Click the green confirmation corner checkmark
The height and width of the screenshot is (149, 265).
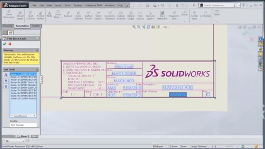245,33
